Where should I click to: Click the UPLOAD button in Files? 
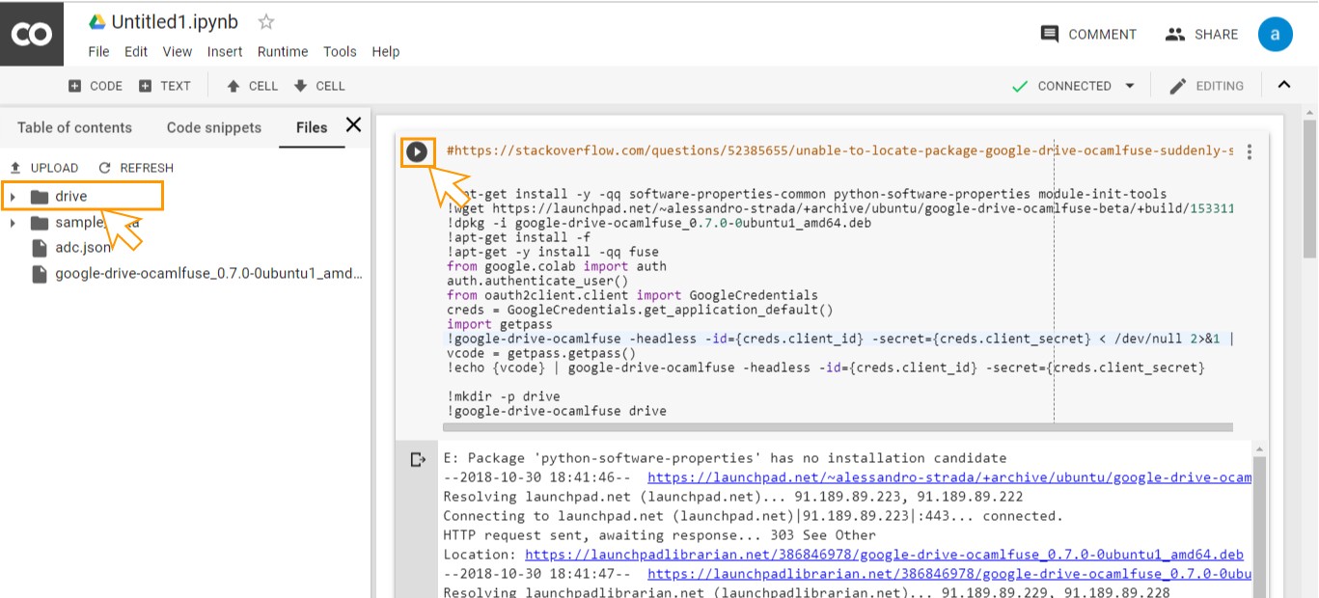[x=44, y=168]
